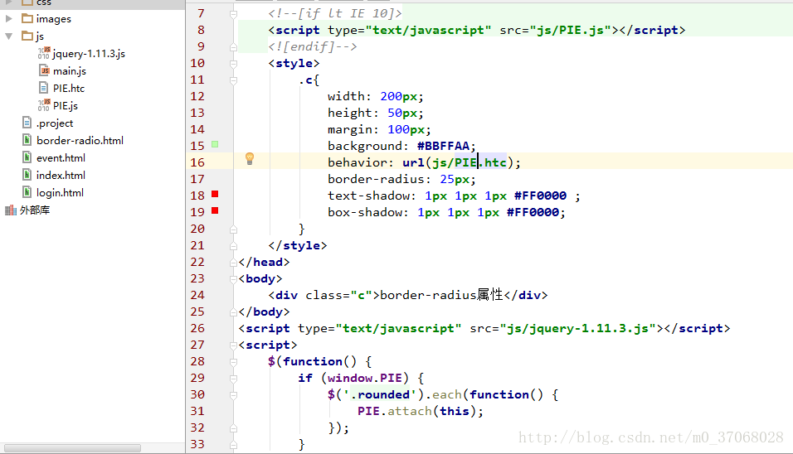Screen dimensions: 793x454
Task: Open jquery-1.11.3.js in project tree
Action: tap(89, 54)
